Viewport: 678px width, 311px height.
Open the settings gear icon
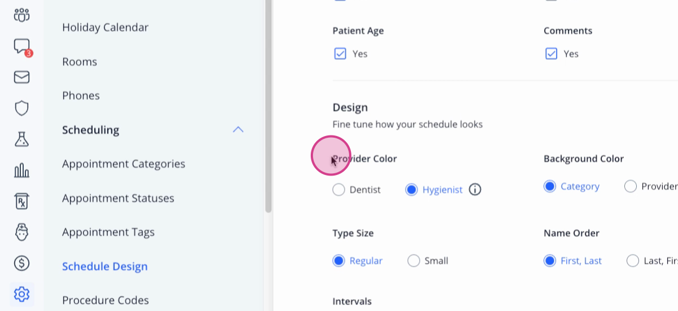click(x=21, y=294)
